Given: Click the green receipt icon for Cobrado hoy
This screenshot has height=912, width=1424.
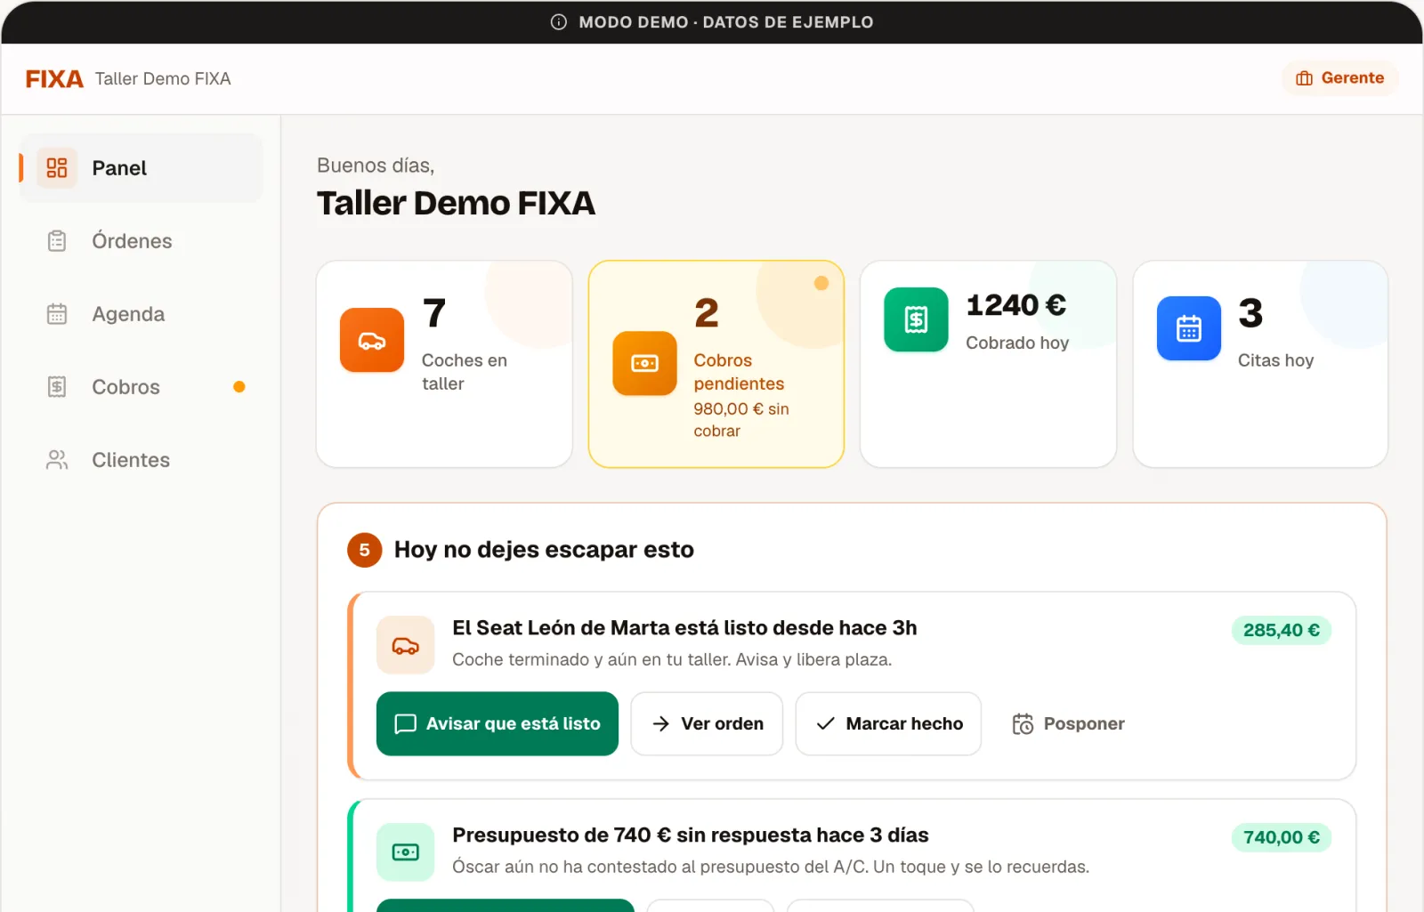Looking at the screenshot, I should [916, 319].
